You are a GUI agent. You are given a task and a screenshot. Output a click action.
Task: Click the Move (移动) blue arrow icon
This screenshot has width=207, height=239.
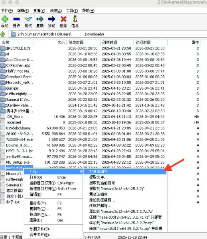click(51, 19)
